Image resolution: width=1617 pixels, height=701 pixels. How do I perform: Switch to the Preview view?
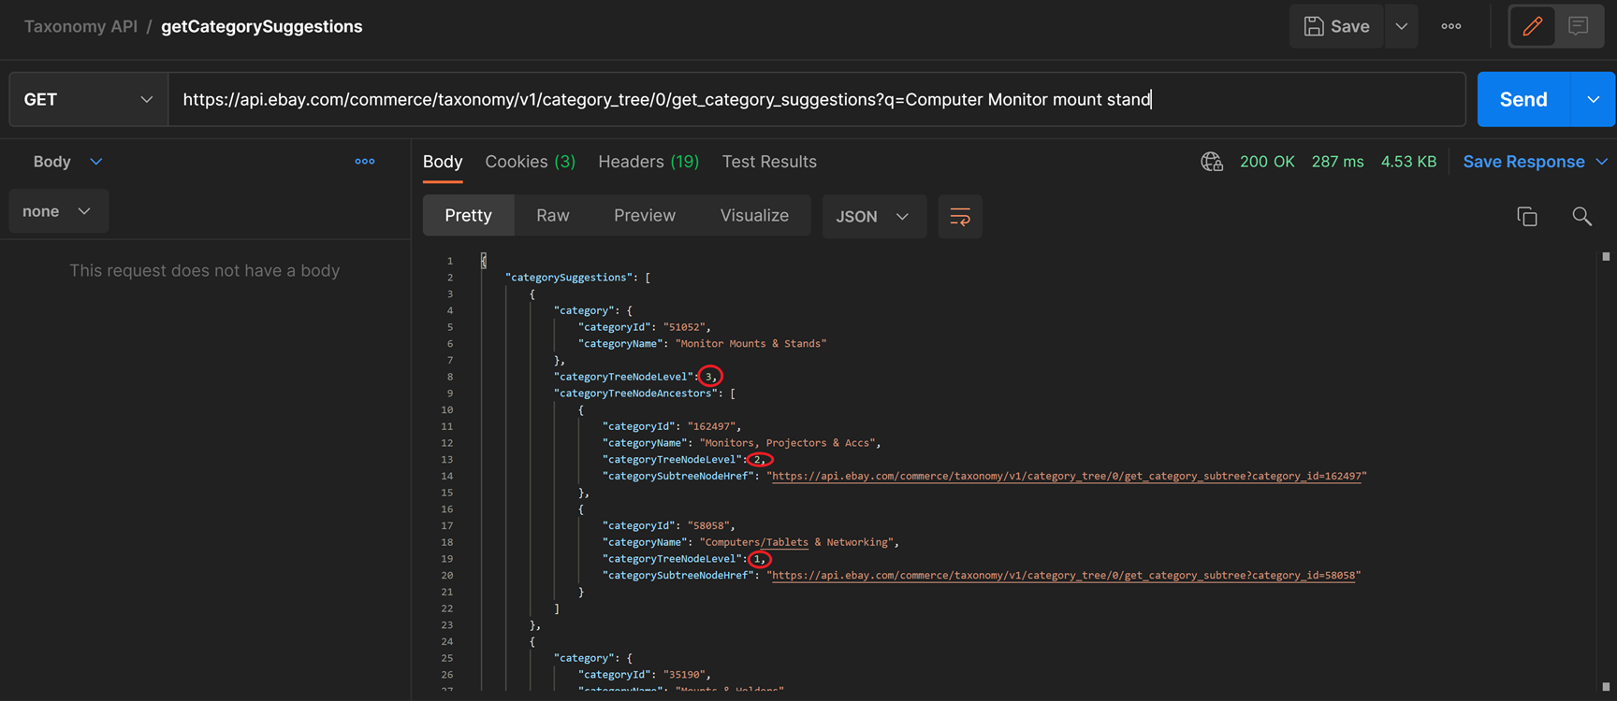click(645, 216)
